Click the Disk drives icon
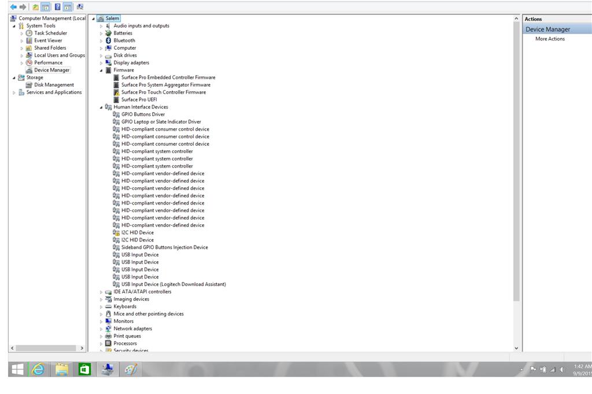Image resolution: width=592 pixels, height=394 pixels. (108, 55)
